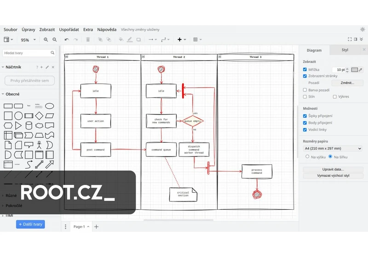Click the redo arrow icon
368x257 pixels.
click(x=75, y=39)
